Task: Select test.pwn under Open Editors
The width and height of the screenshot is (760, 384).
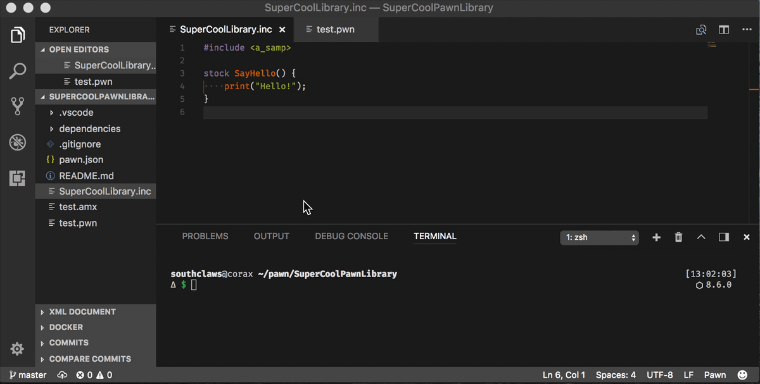Action: (96, 81)
